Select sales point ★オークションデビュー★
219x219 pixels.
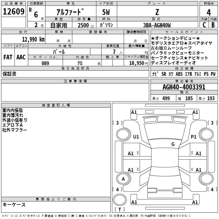175,38
